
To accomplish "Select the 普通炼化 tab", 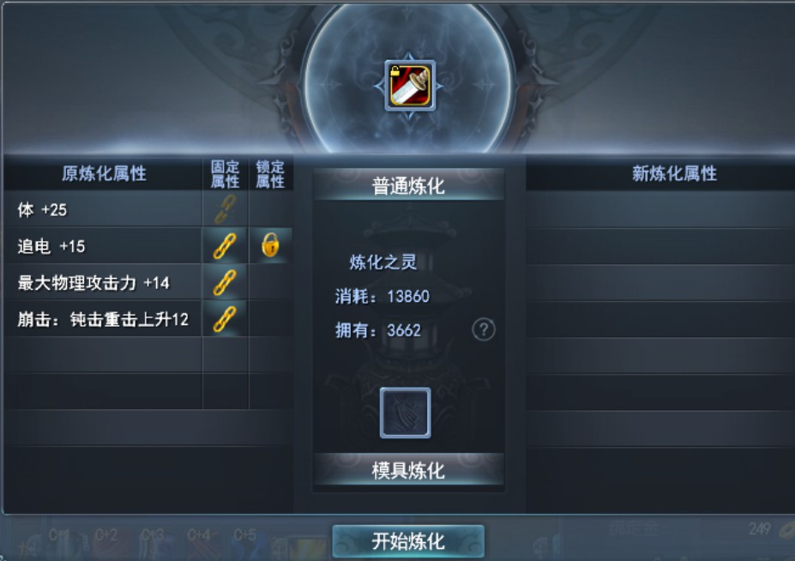I will 409,185.
